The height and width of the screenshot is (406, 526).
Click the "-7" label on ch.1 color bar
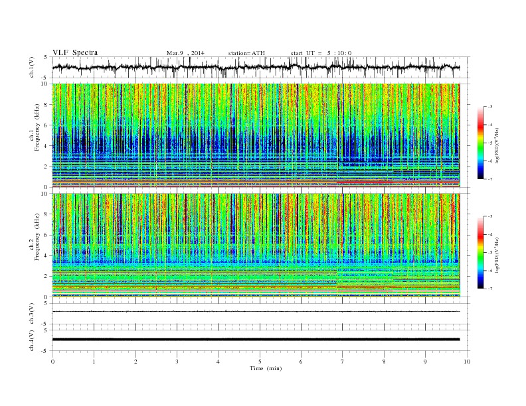[489, 179]
